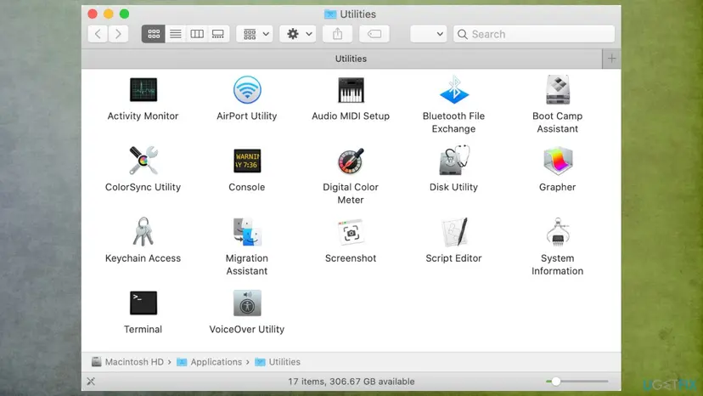Click the Screenshot label text
The width and height of the screenshot is (703, 396).
coord(351,258)
